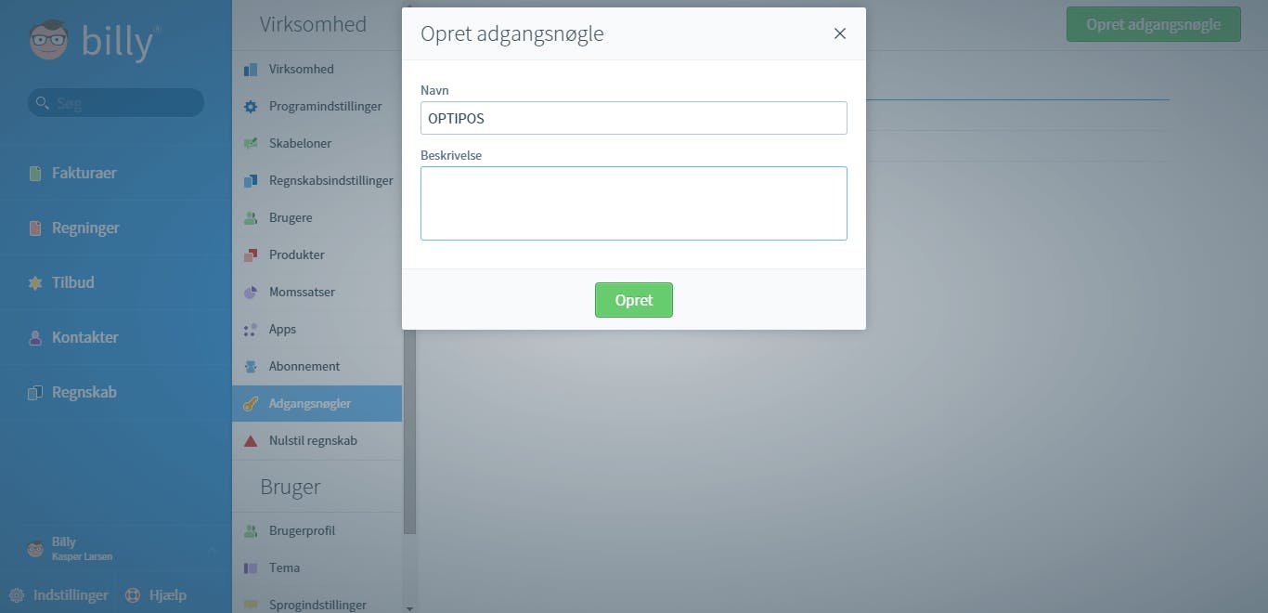Screen dimensions: 1268x613
Task: Click the Billy logo mascot icon
Action: 48,40
